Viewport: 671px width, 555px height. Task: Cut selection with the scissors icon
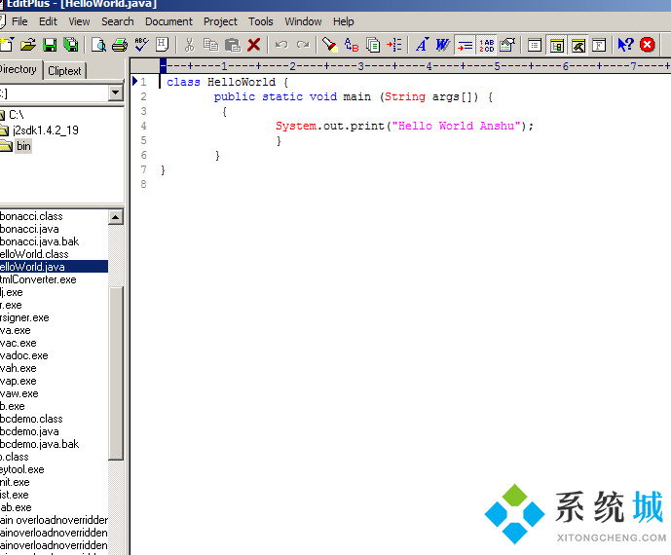[x=189, y=45]
